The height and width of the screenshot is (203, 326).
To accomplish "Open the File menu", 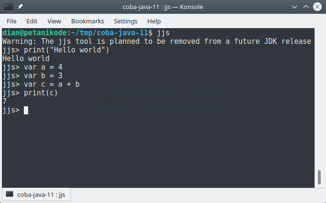I will pyautogui.click(x=11, y=21).
